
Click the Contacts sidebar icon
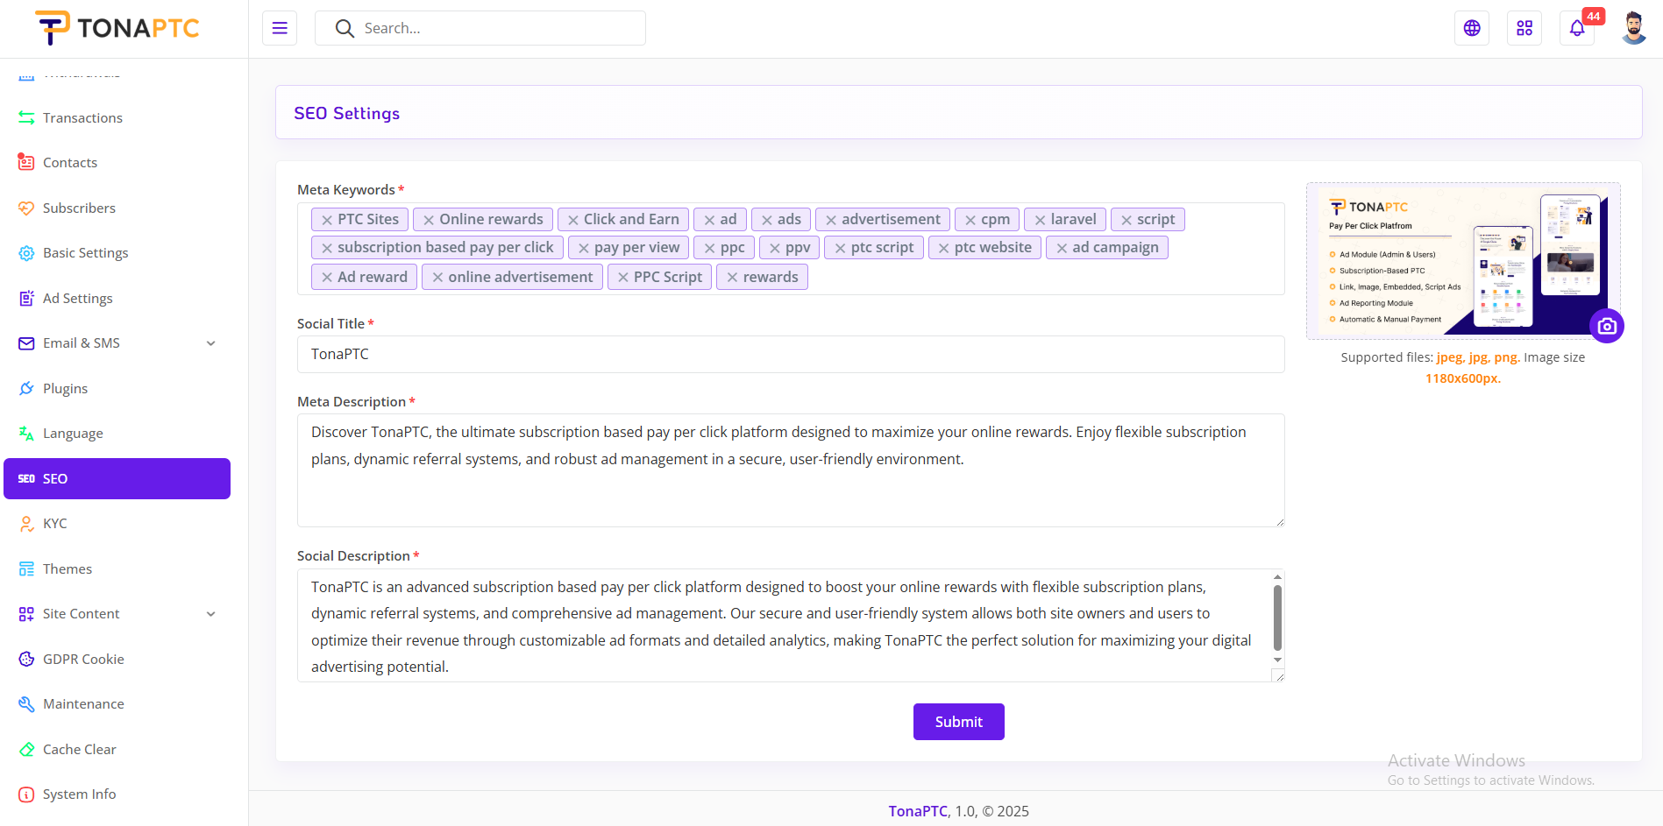coord(26,162)
